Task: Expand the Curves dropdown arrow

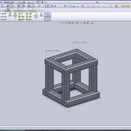Action: tap(41, 20)
